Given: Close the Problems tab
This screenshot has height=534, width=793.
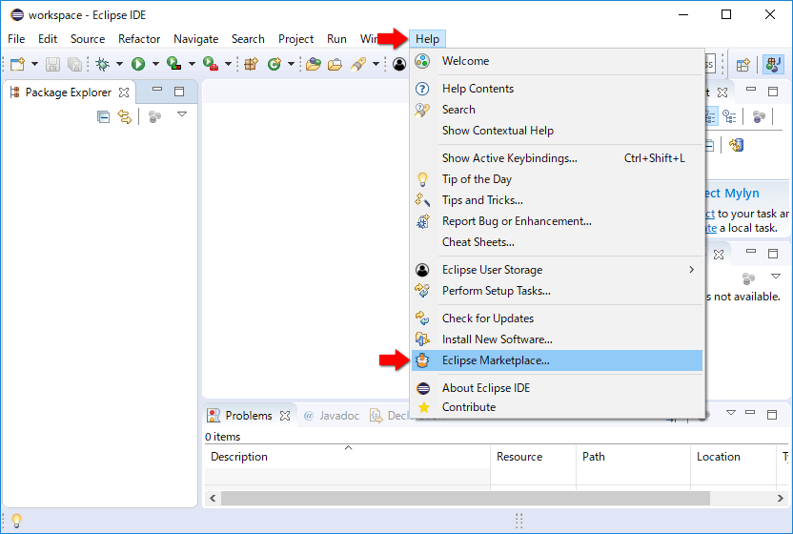Looking at the screenshot, I should (x=285, y=416).
